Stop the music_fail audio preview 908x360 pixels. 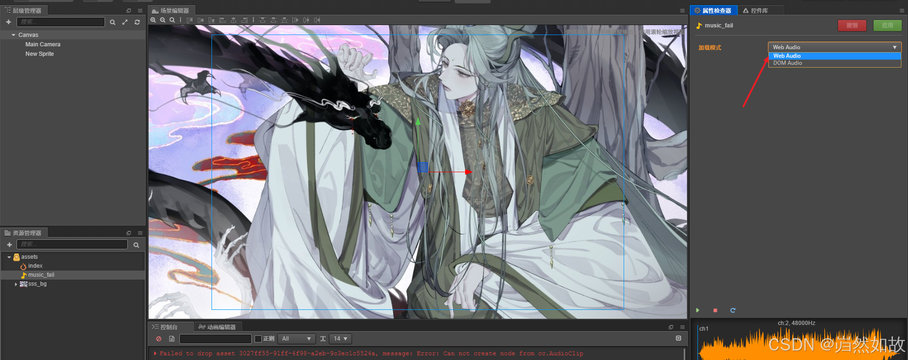click(715, 310)
